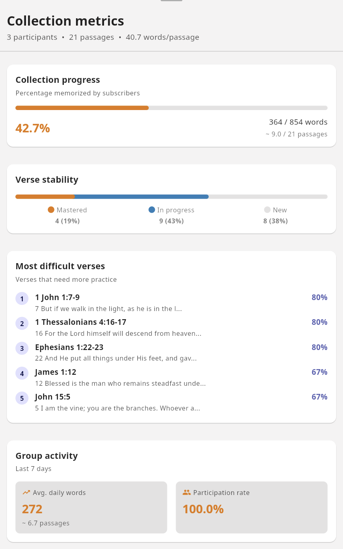Select the Avg daily words stat card
The image size is (343, 549).
[91, 507]
